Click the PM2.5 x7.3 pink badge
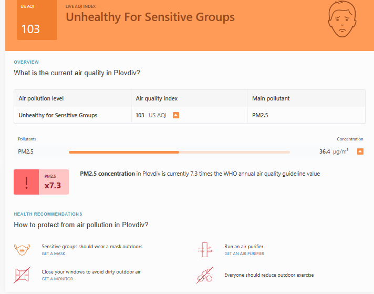The image size is (374, 294). pos(54,182)
